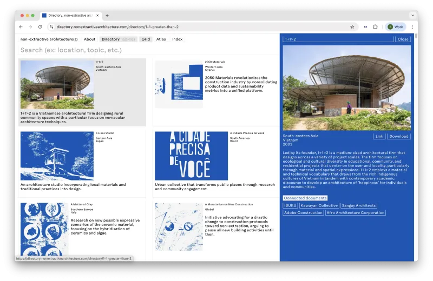Image resolution: width=433 pixels, height=281 pixels.
Task: Click the 6 Lines Studio title
Action: coord(105,133)
